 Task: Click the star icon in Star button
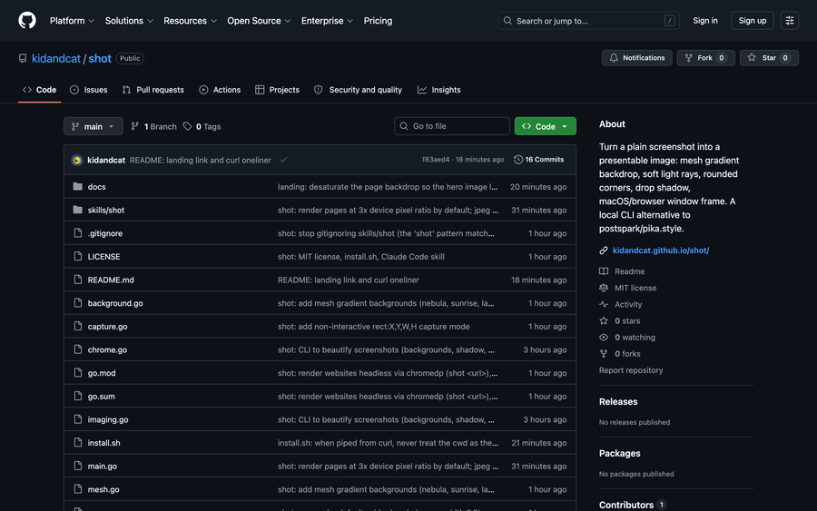pyautogui.click(x=752, y=58)
